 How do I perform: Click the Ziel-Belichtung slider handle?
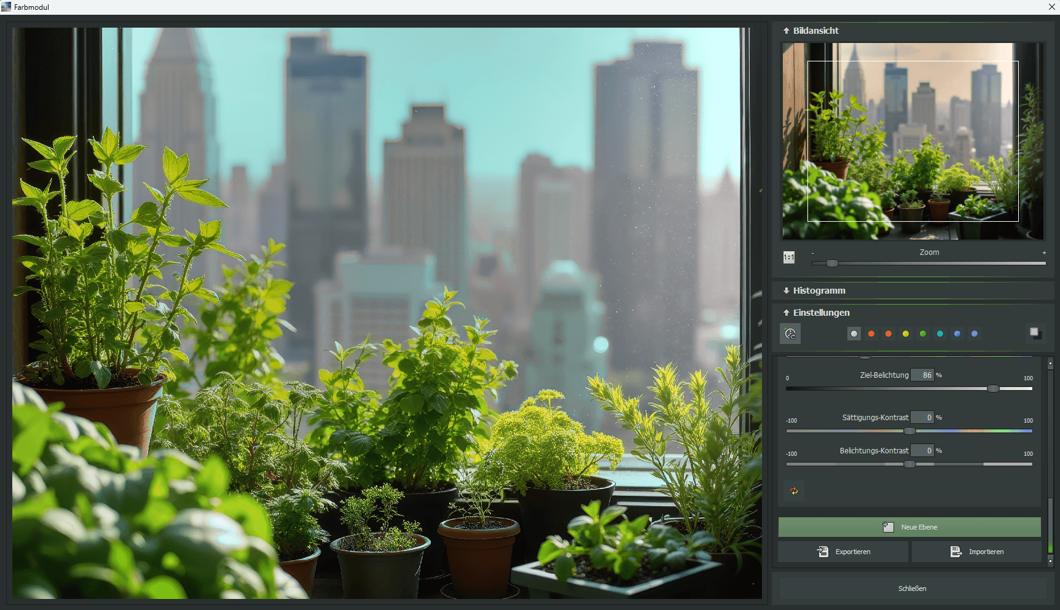click(993, 388)
